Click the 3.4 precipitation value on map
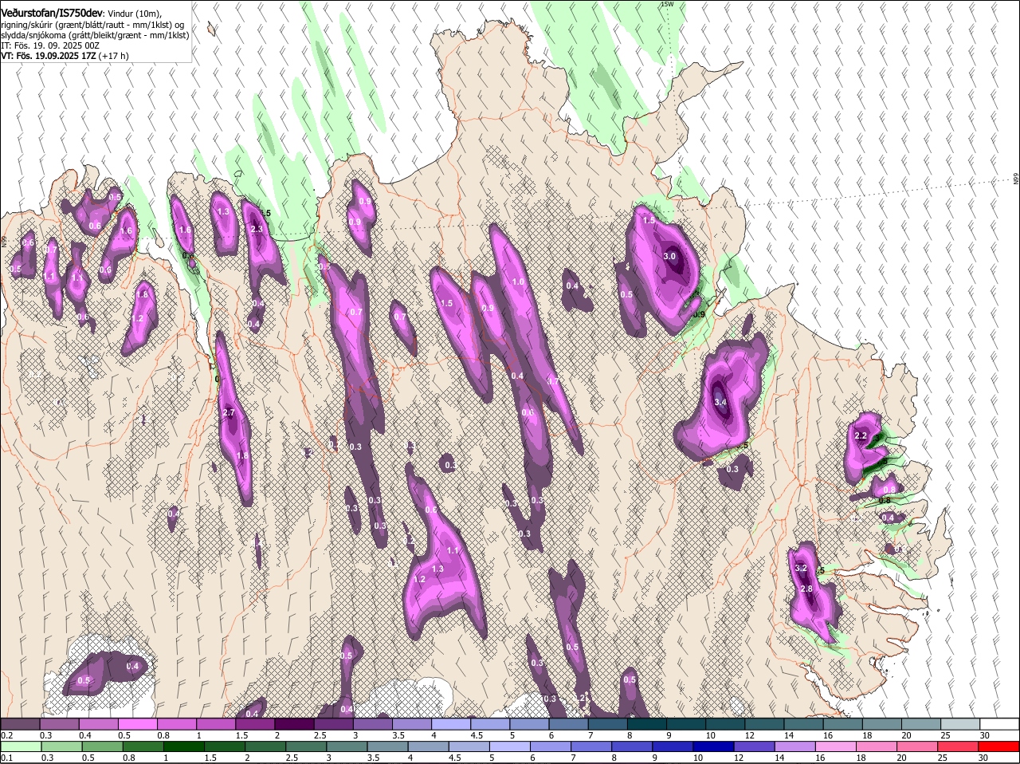 (x=720, y=402)
